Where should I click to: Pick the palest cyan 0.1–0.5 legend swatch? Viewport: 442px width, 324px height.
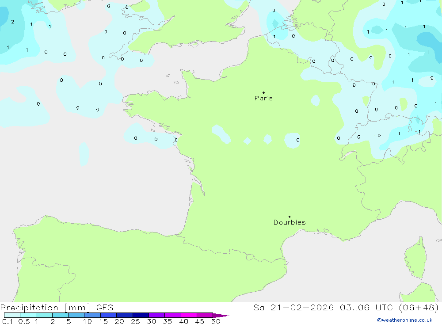(12, 315)
